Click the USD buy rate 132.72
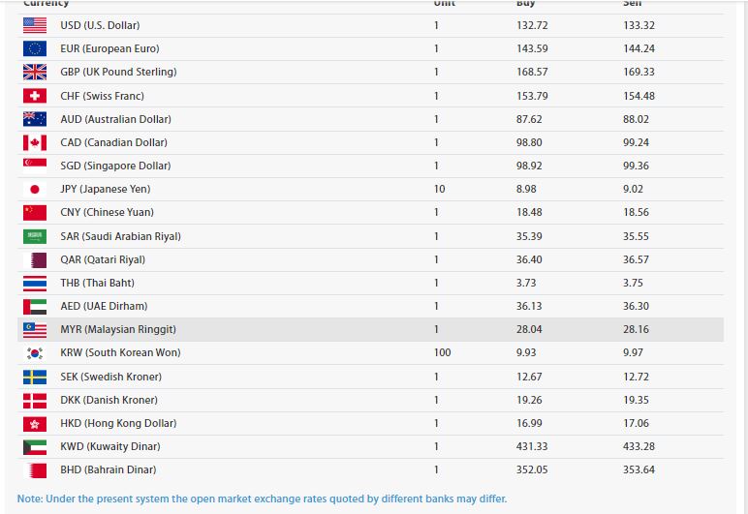 pos(532,25)
